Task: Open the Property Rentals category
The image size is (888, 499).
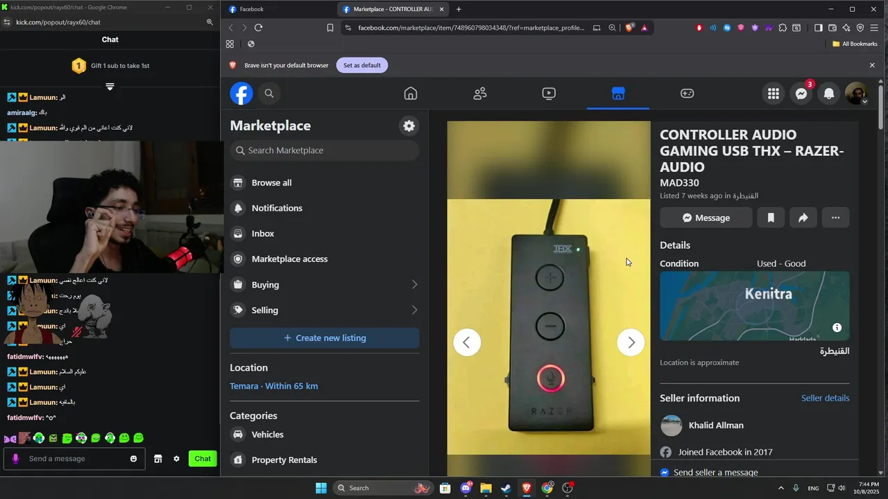Action: click(325, 460)
